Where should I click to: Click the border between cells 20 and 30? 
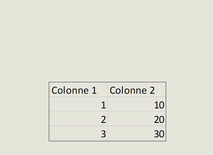coord(137,126)
